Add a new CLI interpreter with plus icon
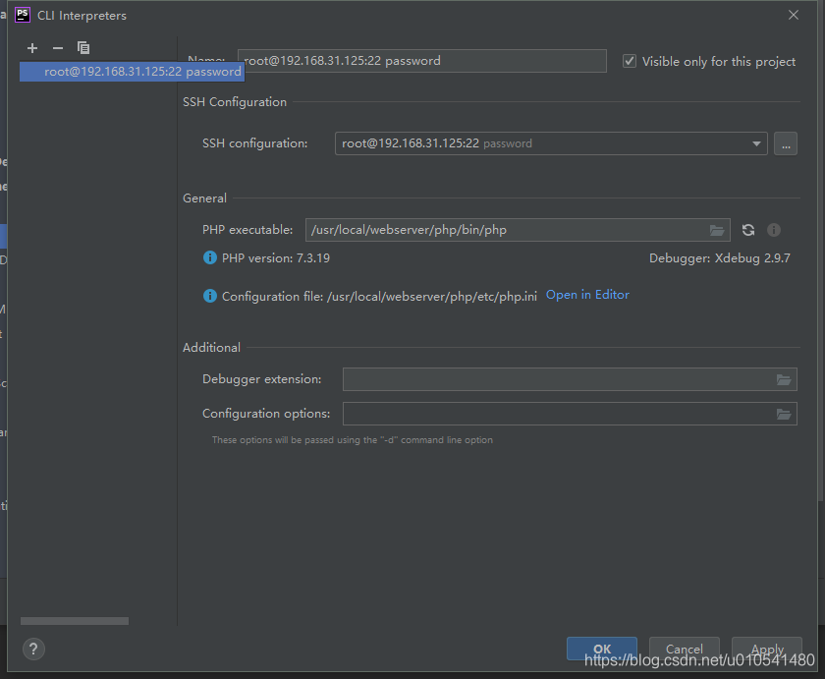 [x=32, y=48]
